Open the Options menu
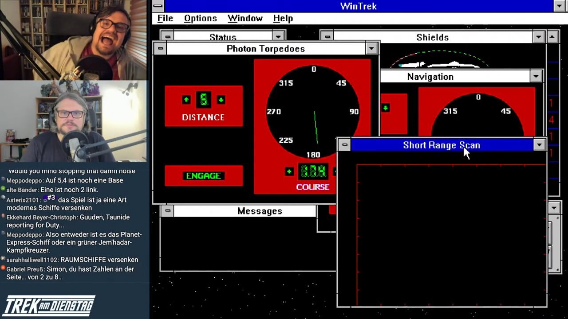This screenshot has height=319, width=568. tap(200, 18)
